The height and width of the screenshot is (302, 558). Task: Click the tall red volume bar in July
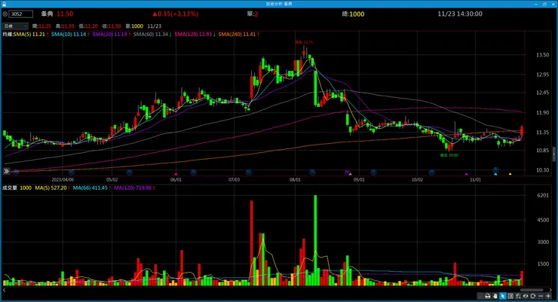coord(252,243)
